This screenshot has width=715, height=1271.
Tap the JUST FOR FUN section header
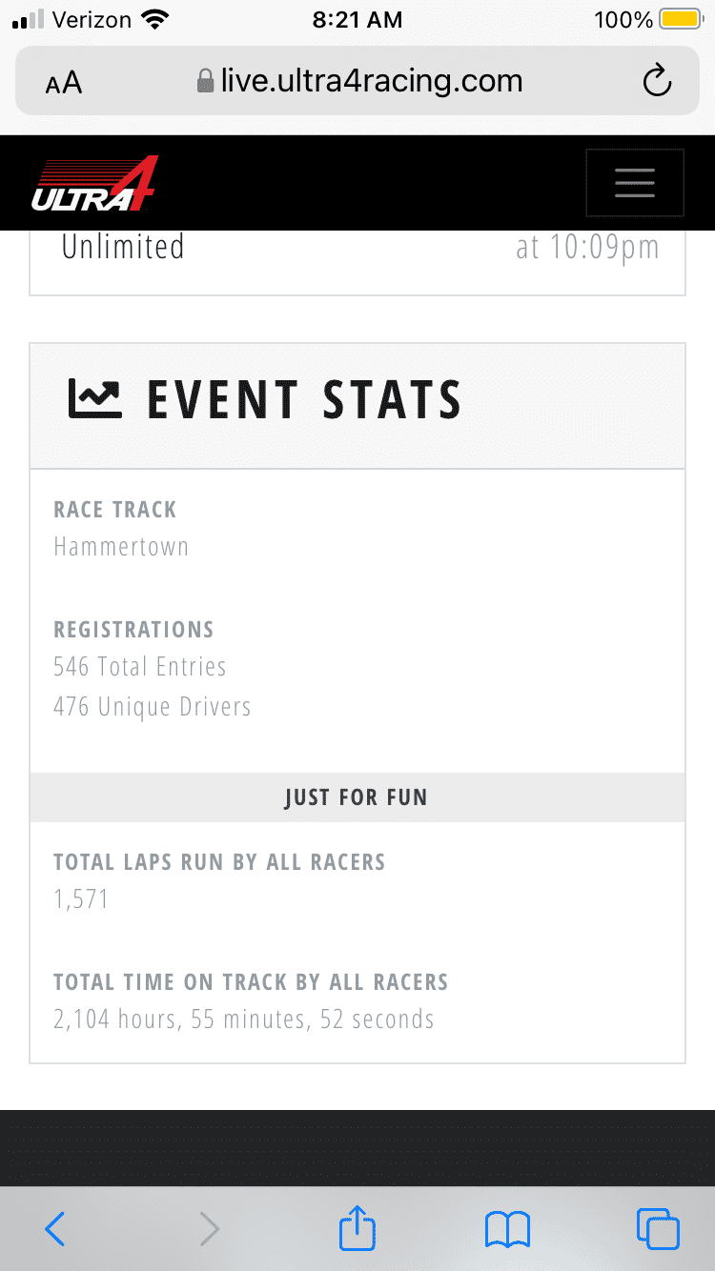(x=357, y=797)
